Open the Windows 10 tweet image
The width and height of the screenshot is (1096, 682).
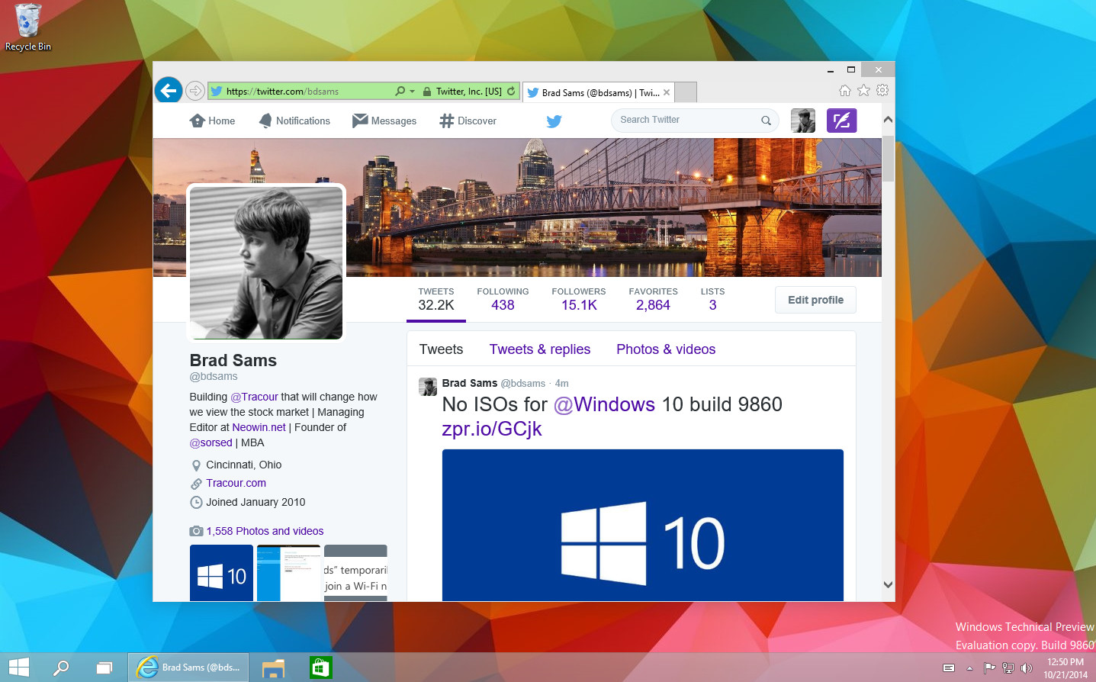point(643,526)
